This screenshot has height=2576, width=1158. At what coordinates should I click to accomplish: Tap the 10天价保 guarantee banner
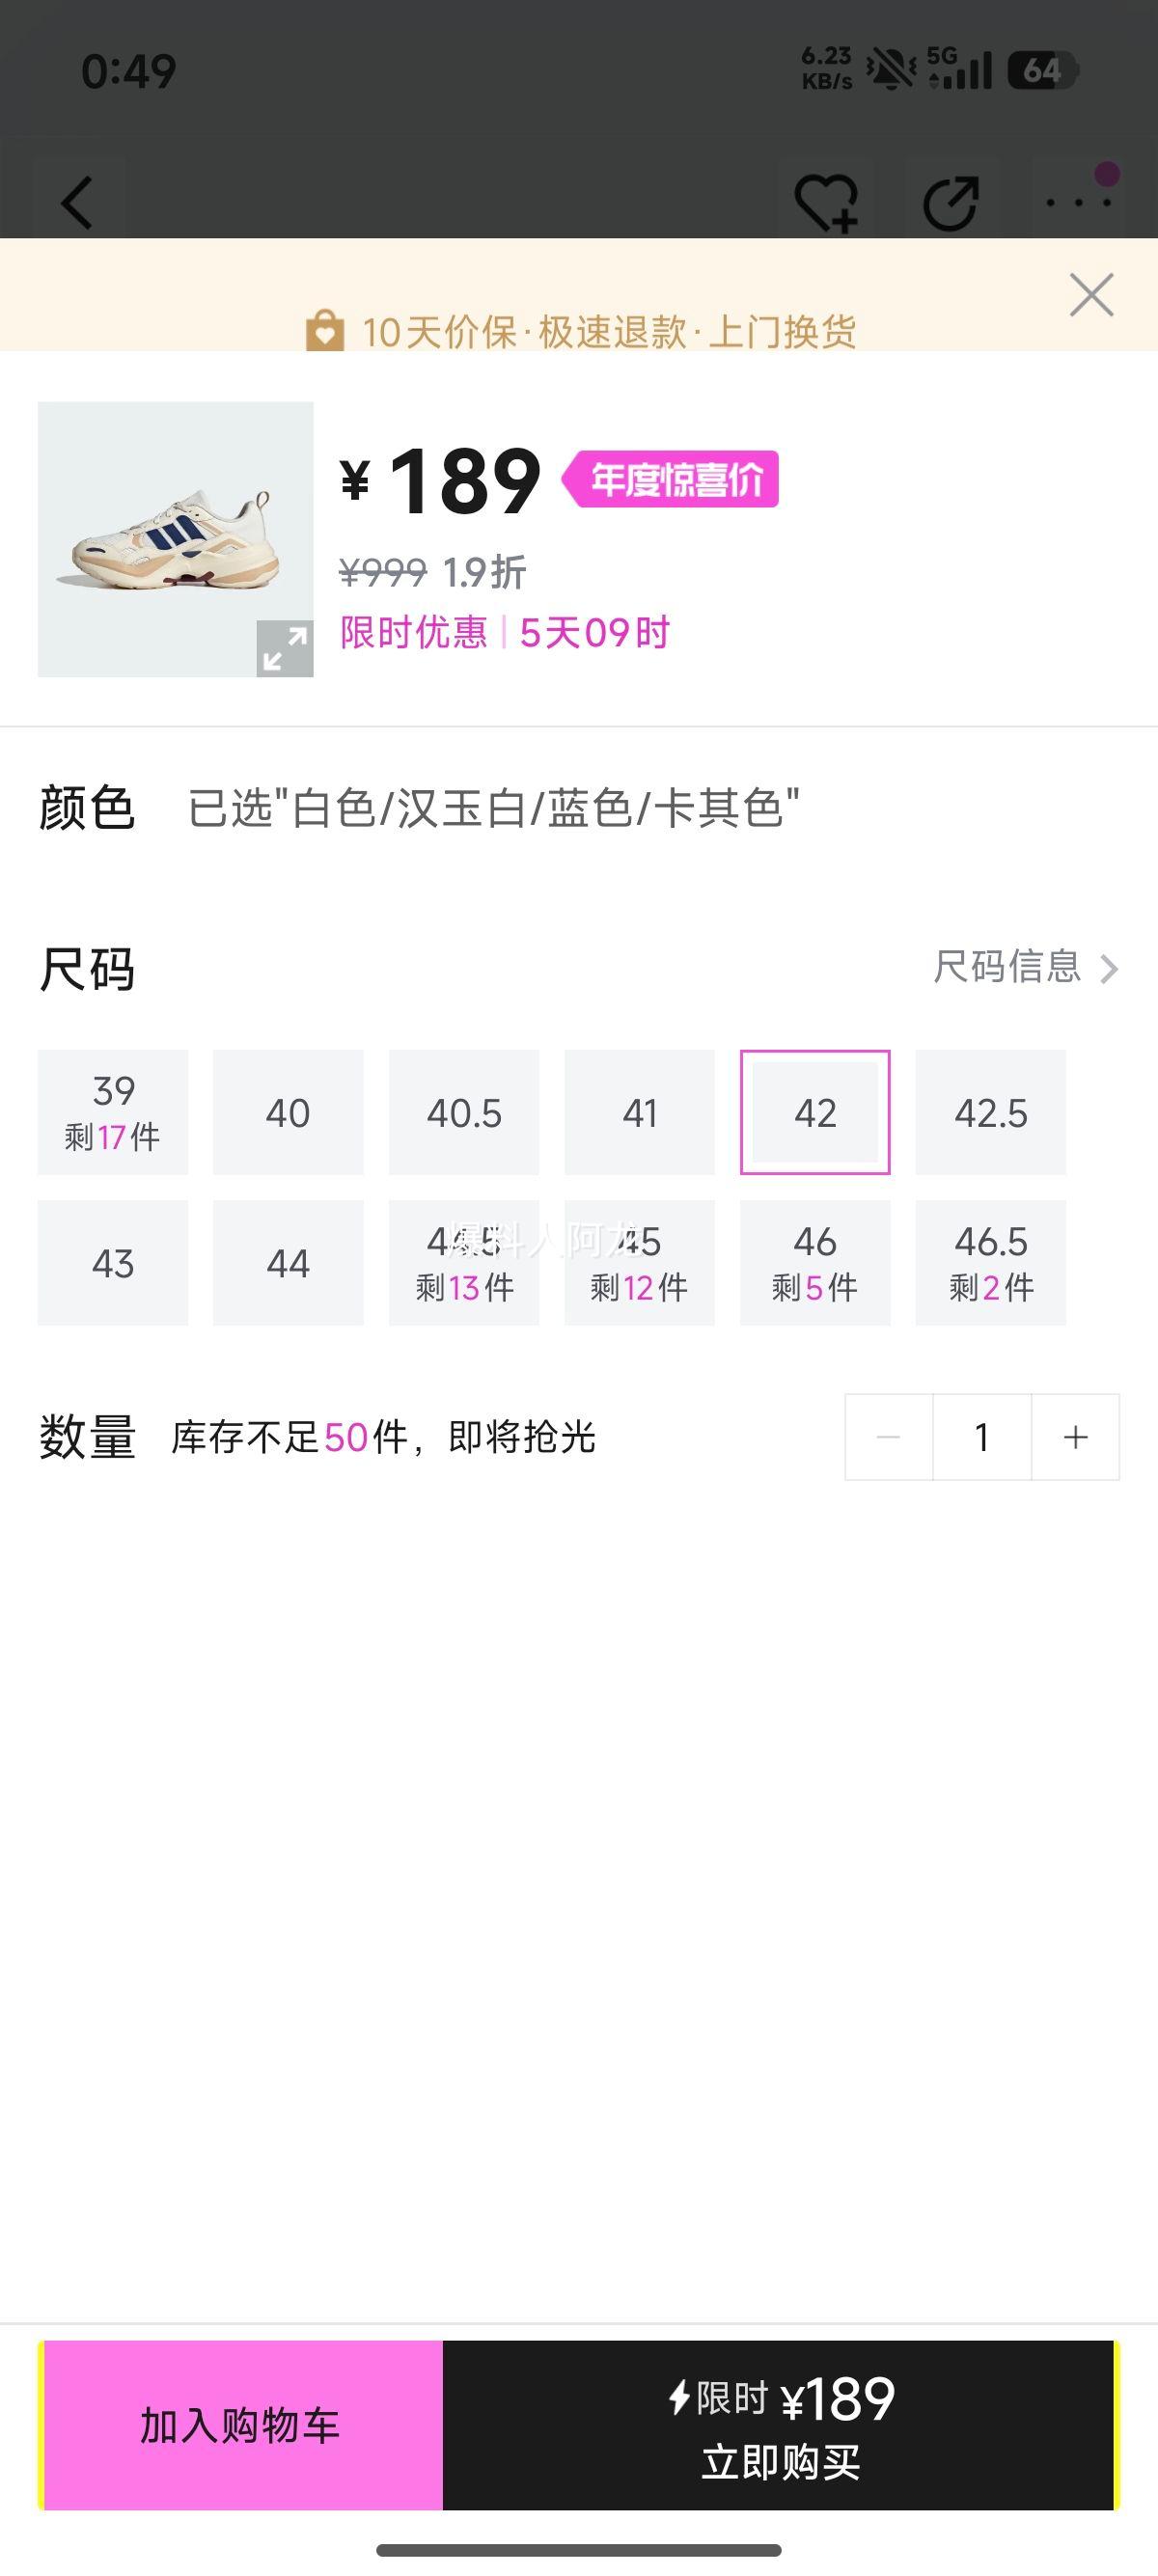click(580, 331)
